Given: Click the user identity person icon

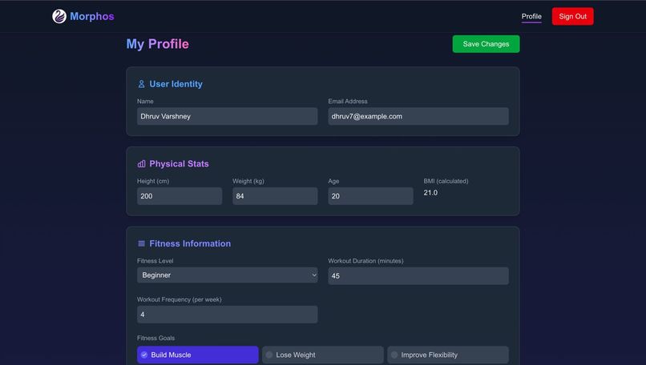Looking at the screenshot, I should tap(141, 84).
